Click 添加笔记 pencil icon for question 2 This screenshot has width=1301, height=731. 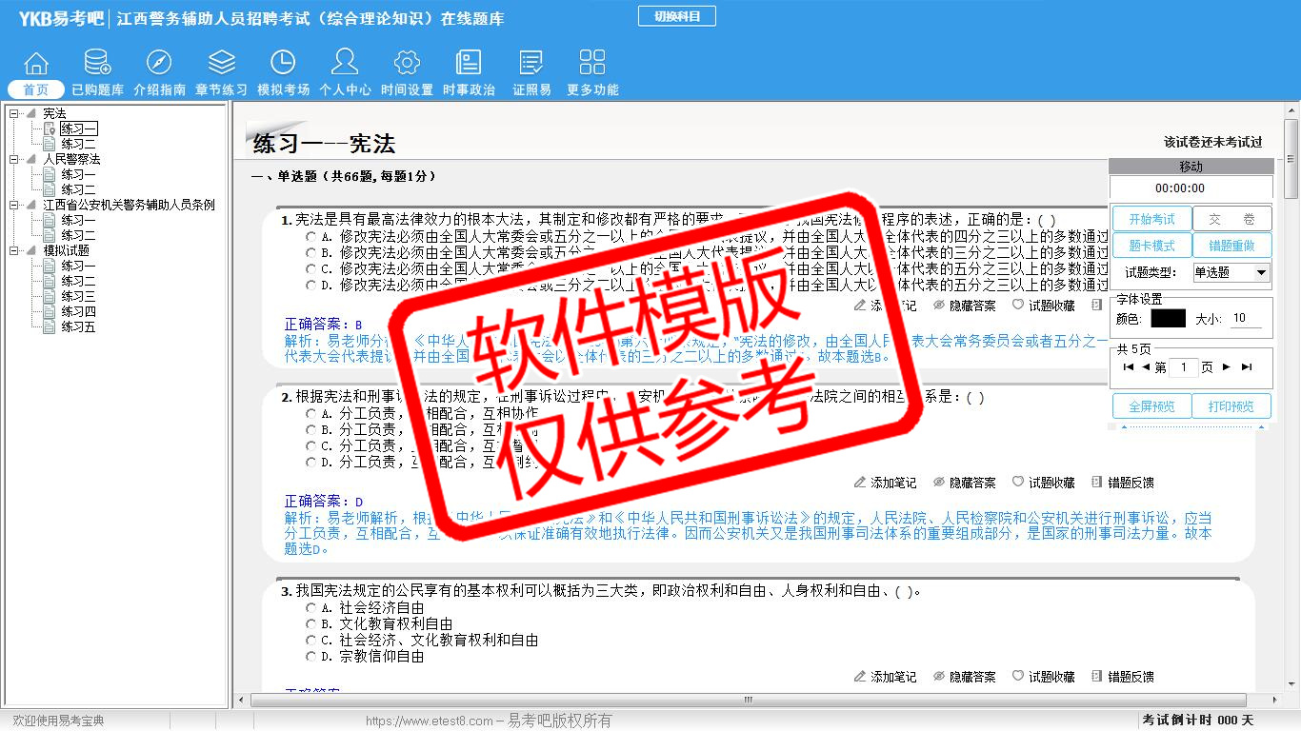click(860, 483)
